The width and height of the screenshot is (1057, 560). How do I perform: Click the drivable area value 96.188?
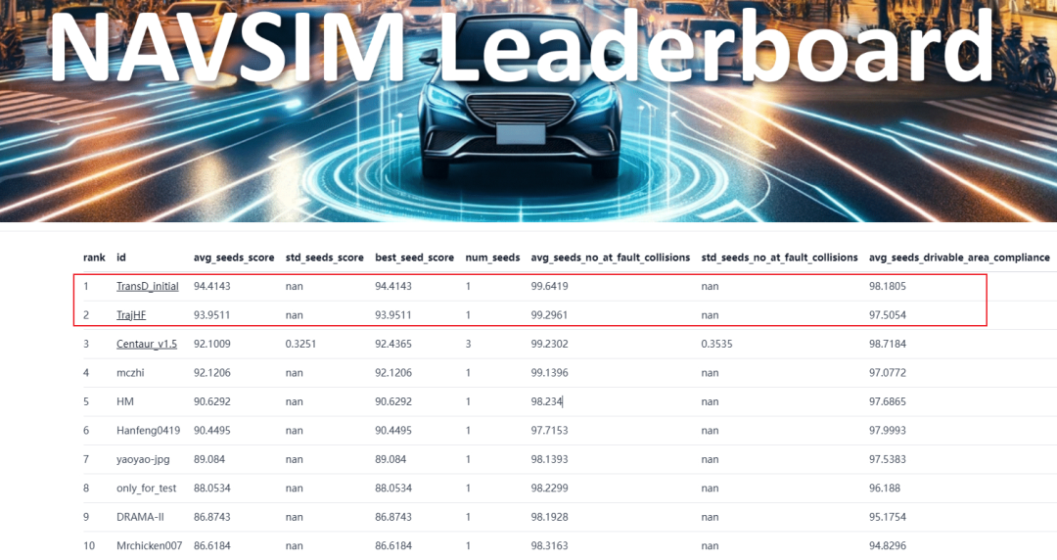[x=885, y=489]
